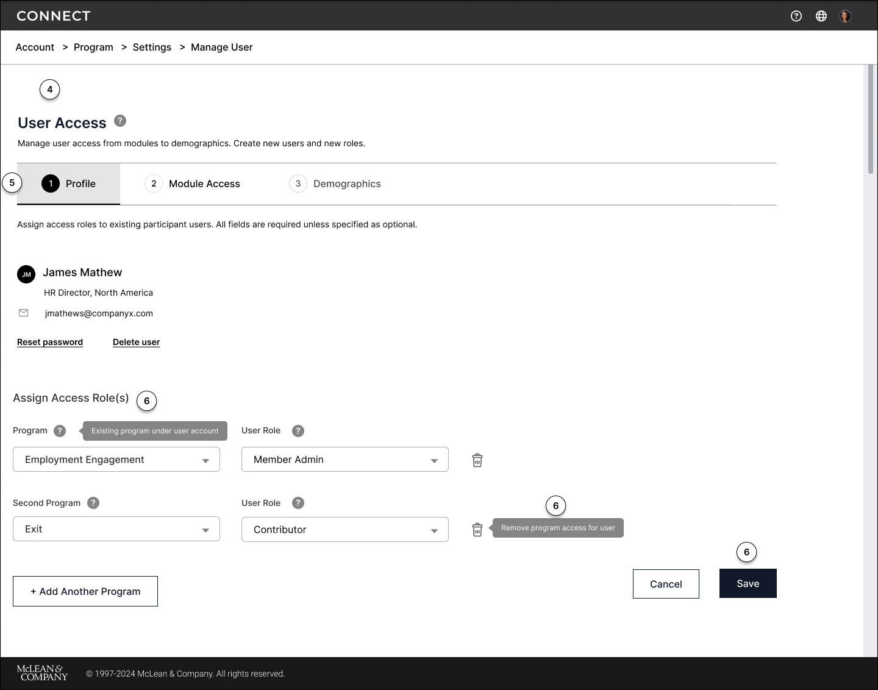Click help icon beside first User Role label
The image size is (878, 690).
point(298,431)
